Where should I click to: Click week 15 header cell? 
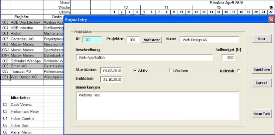[x=219, y=7]
